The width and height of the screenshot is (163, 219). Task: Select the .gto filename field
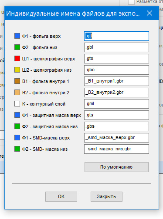[x=116, y=59]
